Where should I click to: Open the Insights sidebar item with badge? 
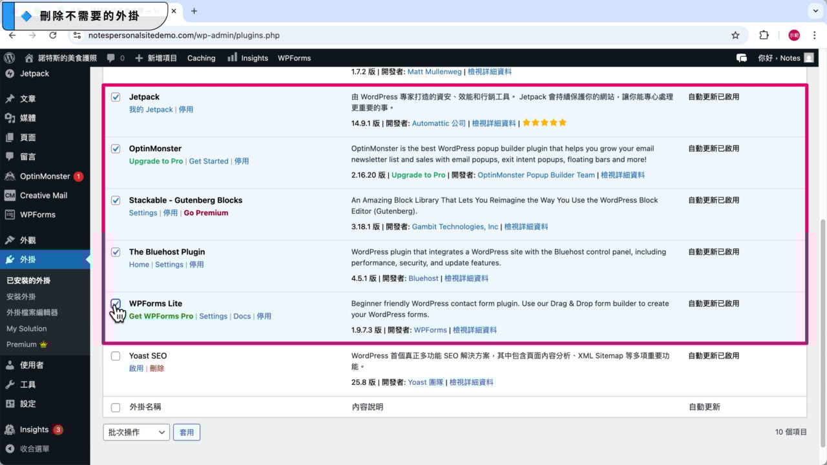coord(34,429)
